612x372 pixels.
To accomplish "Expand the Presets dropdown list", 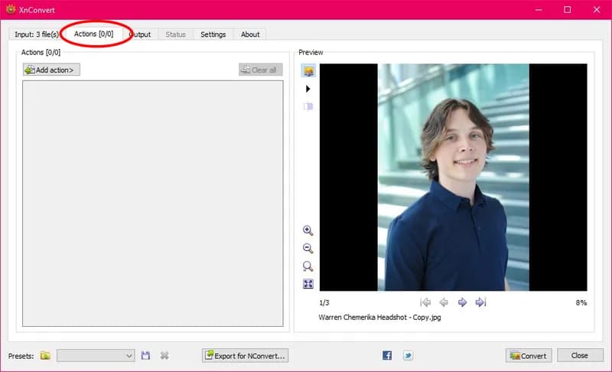I will [96, 356].
